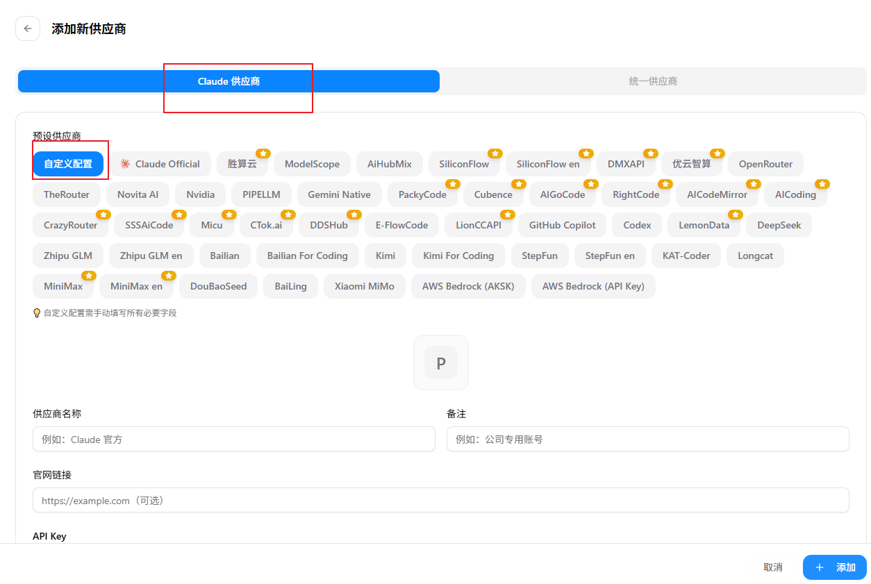Select the DouBaoSeed preset
The height and width of the screenshot is (584, 871).
(x=218, y=286)
